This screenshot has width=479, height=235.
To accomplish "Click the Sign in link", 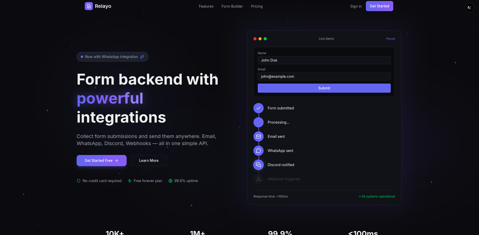I will click(x=356, y=6).
